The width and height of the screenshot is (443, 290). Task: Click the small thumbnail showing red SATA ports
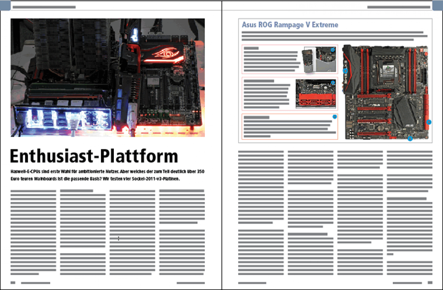pos(316,94)
